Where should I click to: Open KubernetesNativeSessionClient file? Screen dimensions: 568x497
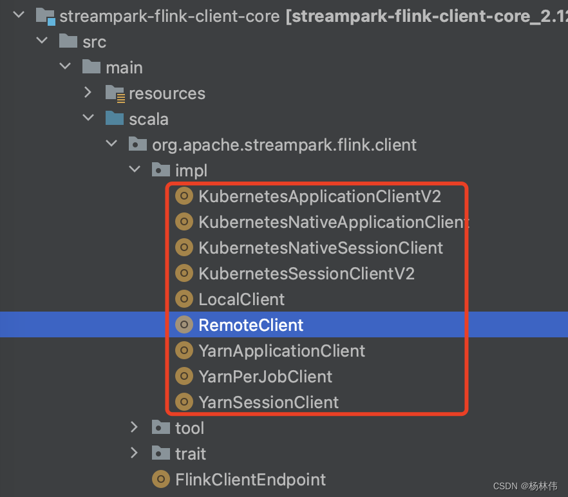321,248
